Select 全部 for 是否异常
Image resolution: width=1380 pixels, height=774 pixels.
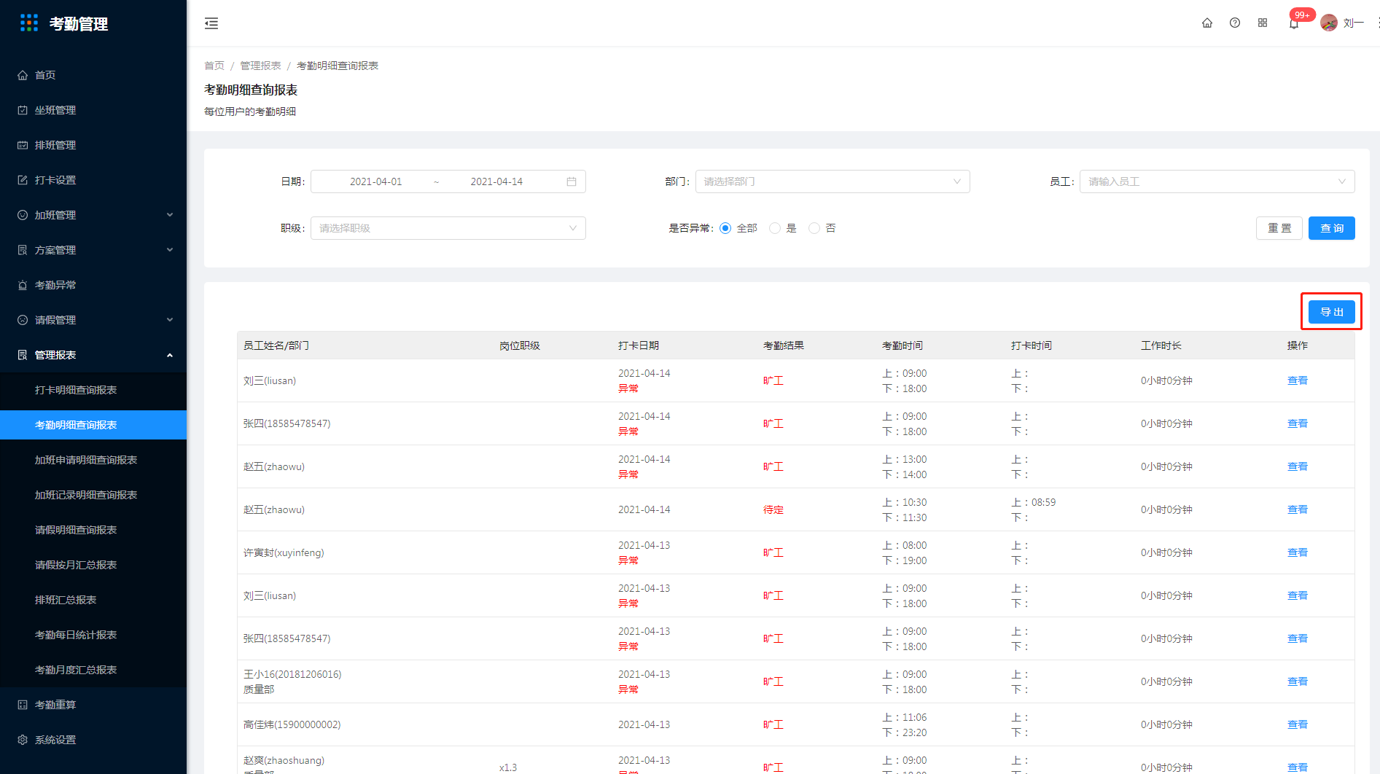pos(725,228)
